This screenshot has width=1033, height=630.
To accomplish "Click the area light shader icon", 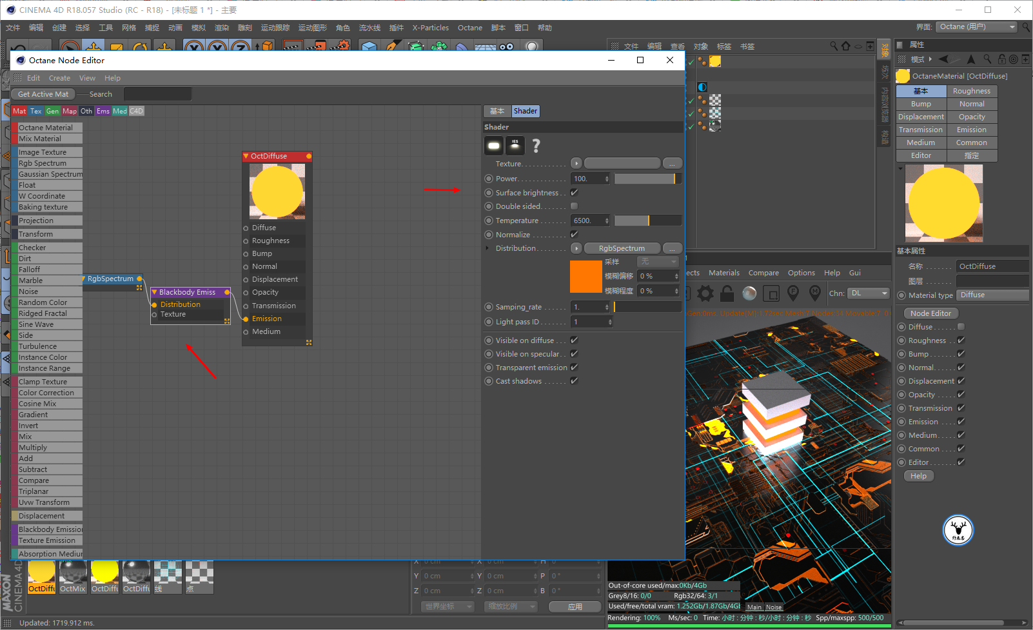I will pos(494,146).
